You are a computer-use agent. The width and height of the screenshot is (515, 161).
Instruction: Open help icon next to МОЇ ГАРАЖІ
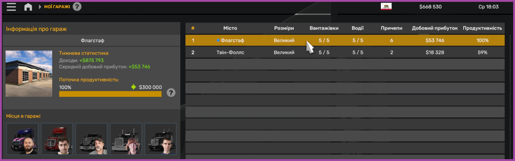click(77, 7)
